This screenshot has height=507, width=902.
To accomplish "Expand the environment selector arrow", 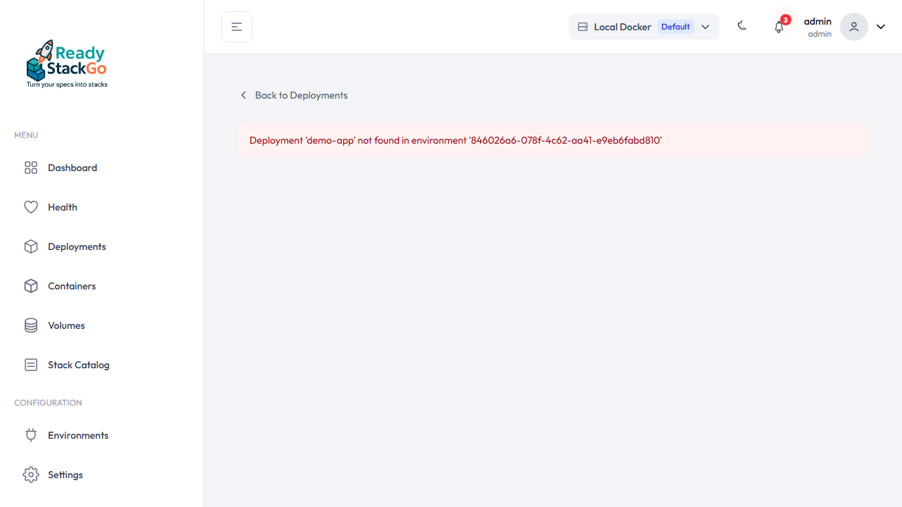I will coord(705,27).
